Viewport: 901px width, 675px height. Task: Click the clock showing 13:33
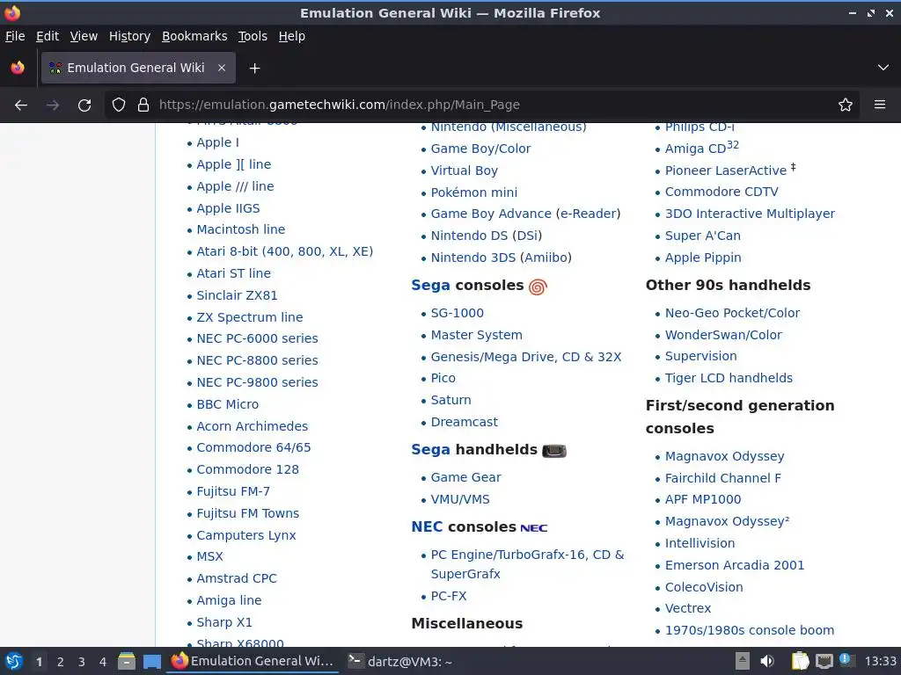click(x=880, y=662)
